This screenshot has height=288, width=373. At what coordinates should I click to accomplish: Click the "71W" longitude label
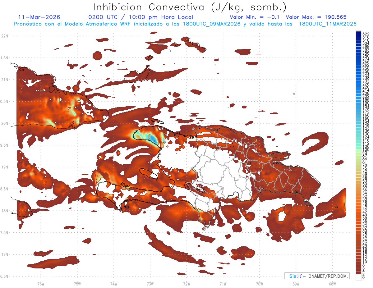click(x=223, y=284)
